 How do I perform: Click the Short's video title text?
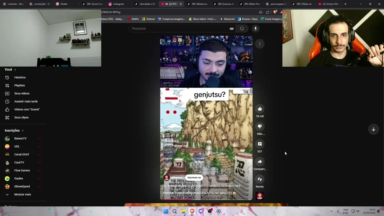(x=202, y=190)
